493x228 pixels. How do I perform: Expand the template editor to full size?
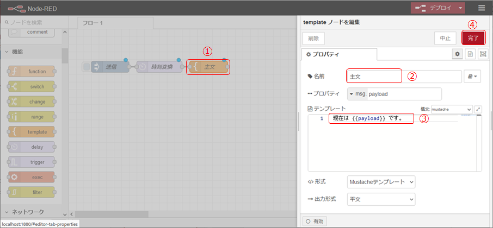point(478,109)
